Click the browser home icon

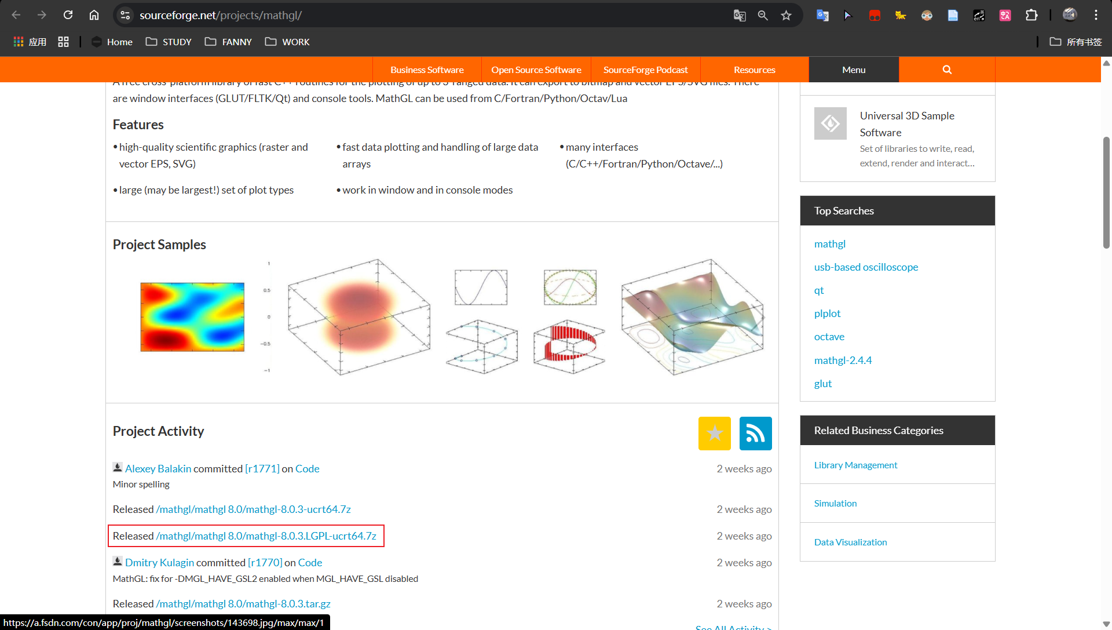(x=94, y=15)
